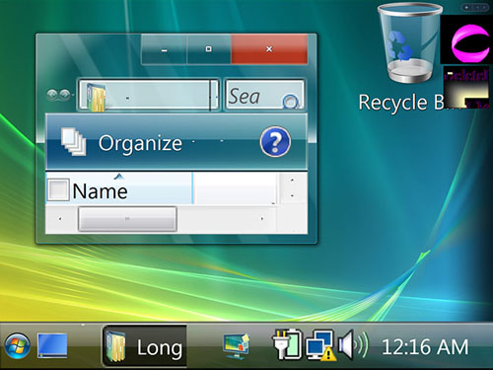Go back with the Back navigation button
The width and height of the screenshot is (493, 370).
point(52,95)
